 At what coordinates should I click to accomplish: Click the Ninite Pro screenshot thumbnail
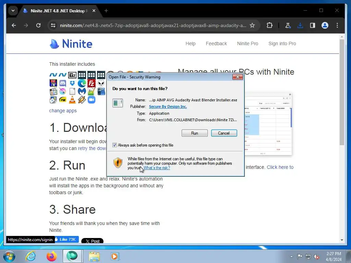click(268, 123)
